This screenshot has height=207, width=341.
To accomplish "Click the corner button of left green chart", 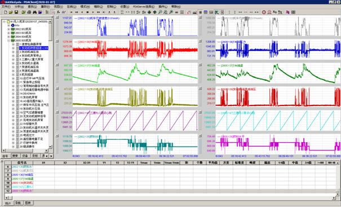I will (57, 65).
